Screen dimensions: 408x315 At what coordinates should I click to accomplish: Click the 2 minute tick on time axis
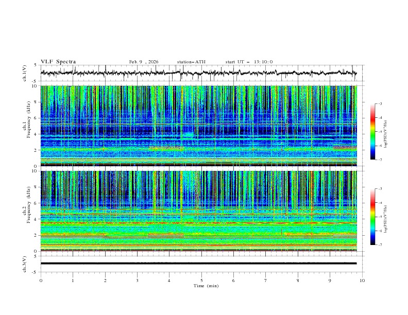pos(105,281)
